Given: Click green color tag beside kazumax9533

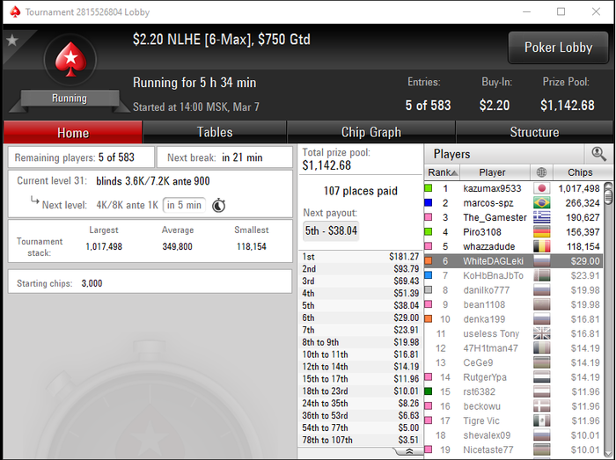Looking at the screenshot, I should [x=429, y=188].
